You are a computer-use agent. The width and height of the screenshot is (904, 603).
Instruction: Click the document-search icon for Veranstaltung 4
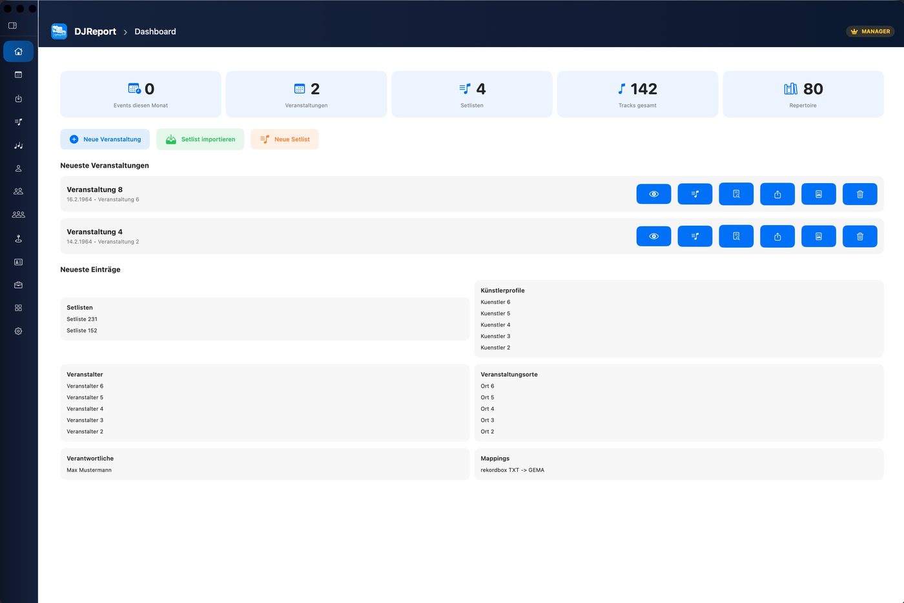[735, 236]
